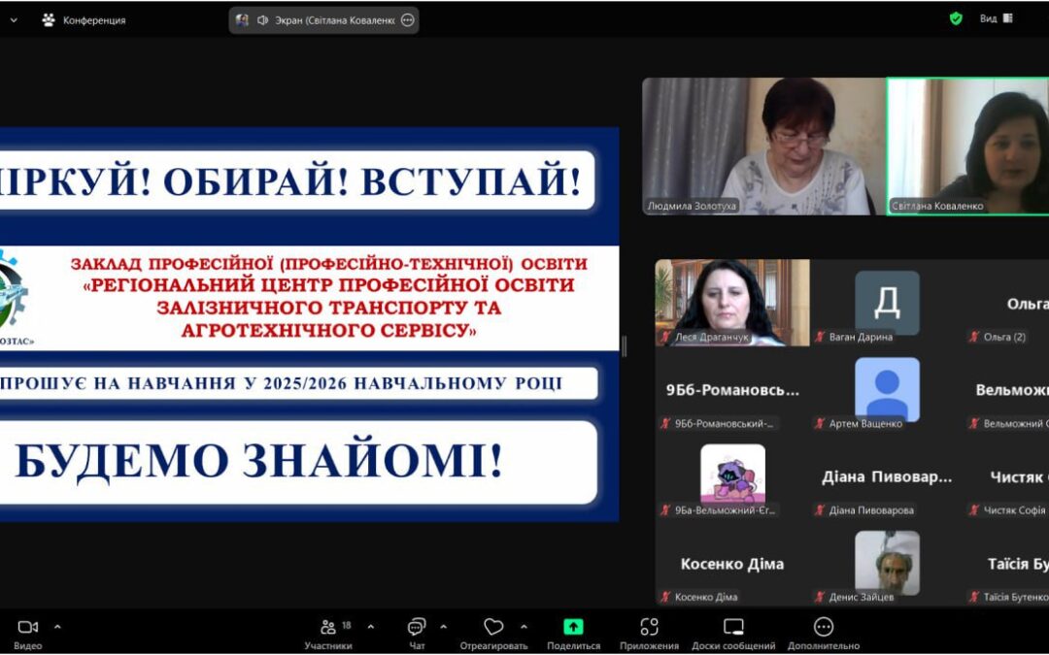Click the paw icon next to Конференция

pos(49,20)
